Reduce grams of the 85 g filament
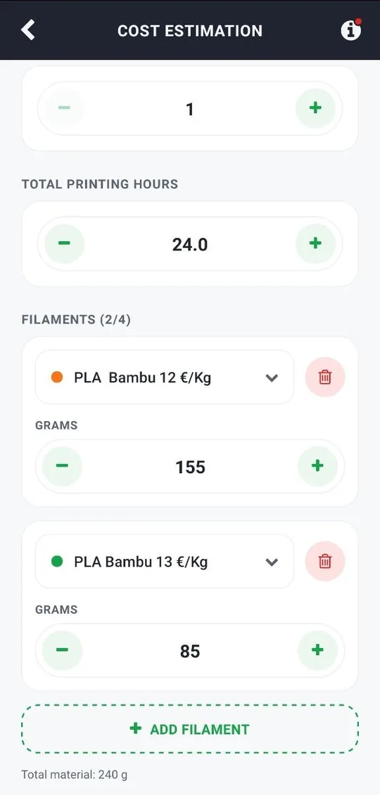The image size is (380, 795). pyautogui.click(x=62, y=650)
